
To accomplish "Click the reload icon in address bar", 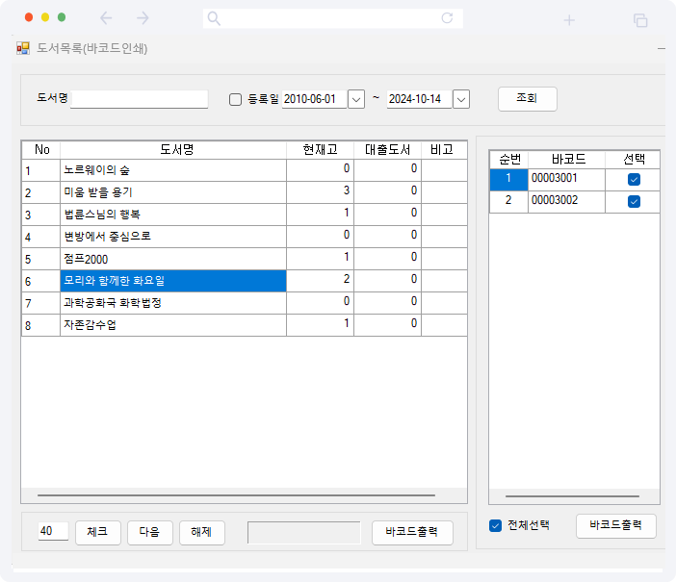I will 447,18.
